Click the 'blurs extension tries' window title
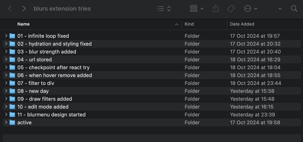Viewport: 303px width, 142px height. point(62,9)
